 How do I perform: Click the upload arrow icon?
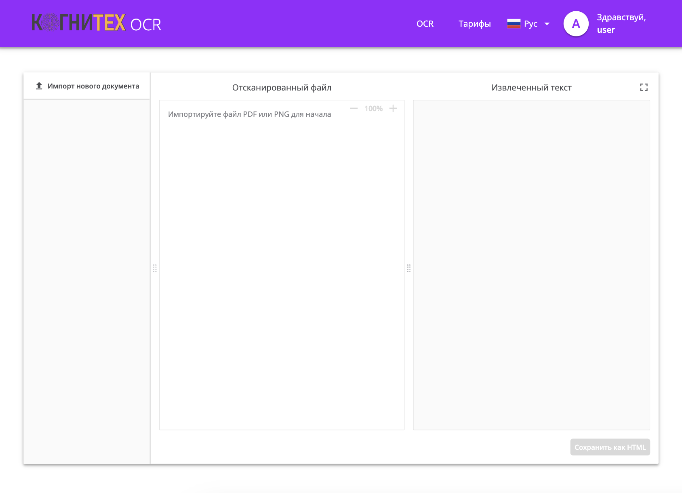click(x=39, y=86)
